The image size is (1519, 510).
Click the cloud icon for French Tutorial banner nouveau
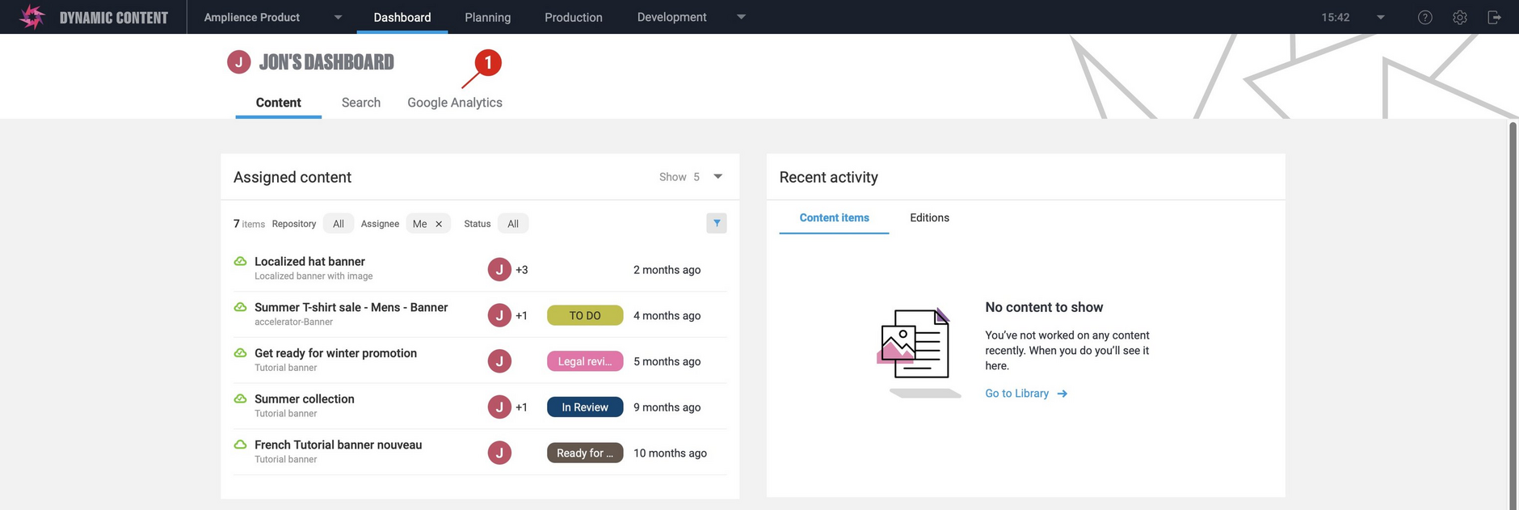click(x=240, y=445)
